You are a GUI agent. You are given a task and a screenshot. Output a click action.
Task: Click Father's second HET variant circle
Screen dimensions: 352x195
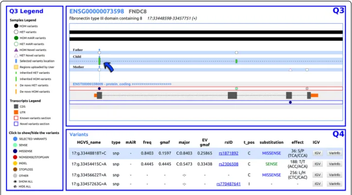coord(236,53)
